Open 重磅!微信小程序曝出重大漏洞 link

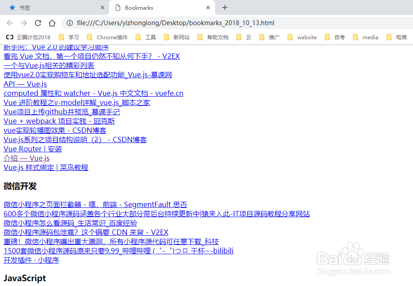point(111,241)
